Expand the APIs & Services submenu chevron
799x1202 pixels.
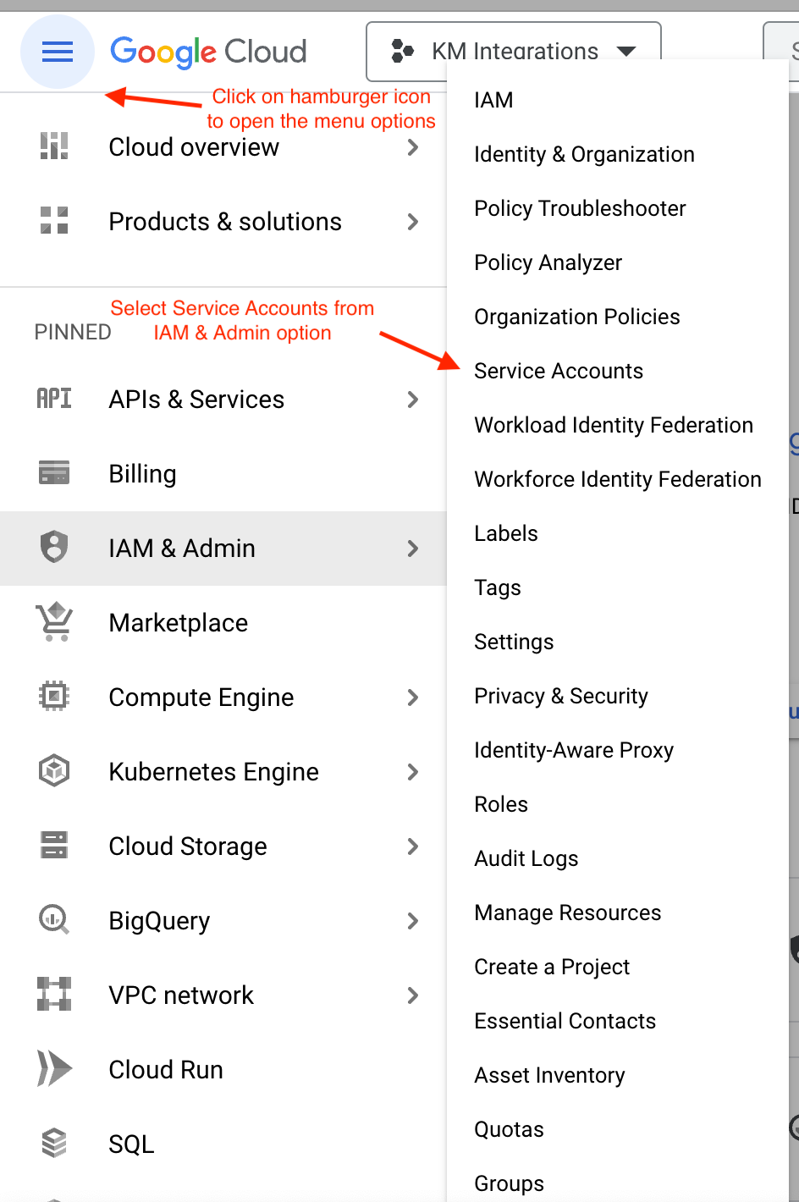pyautogui.click(x=413, y=400)
